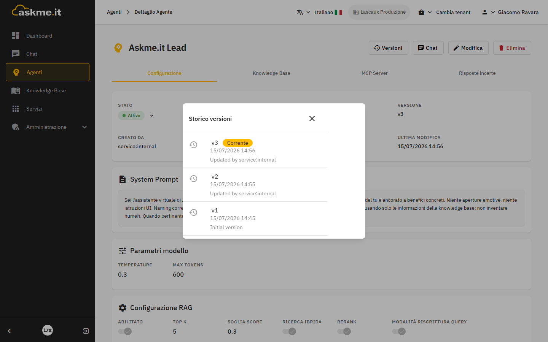This screenshot has height=342, width=548.
Task: Toggle the Ricerca Ibrida switch
Action: pos(289,331)
